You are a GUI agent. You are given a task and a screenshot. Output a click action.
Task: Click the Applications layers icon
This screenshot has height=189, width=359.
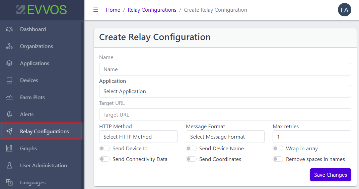coord(9,63)
